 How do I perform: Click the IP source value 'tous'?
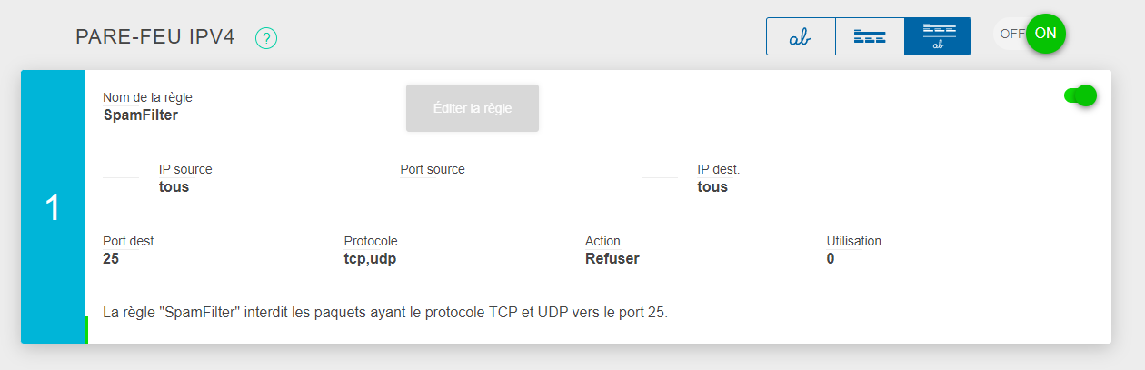click(x=174, y=187)
